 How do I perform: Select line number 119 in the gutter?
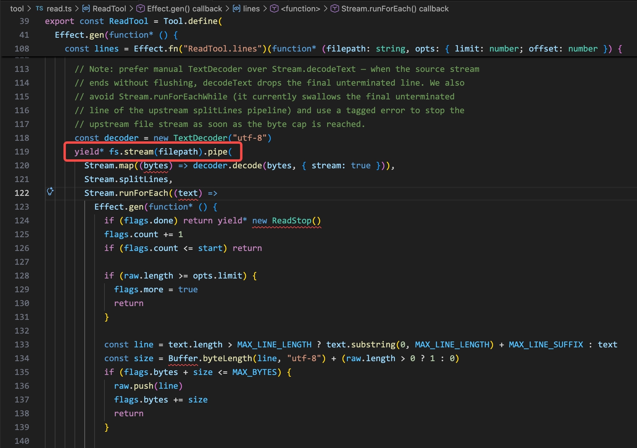(x=22, y=152)
